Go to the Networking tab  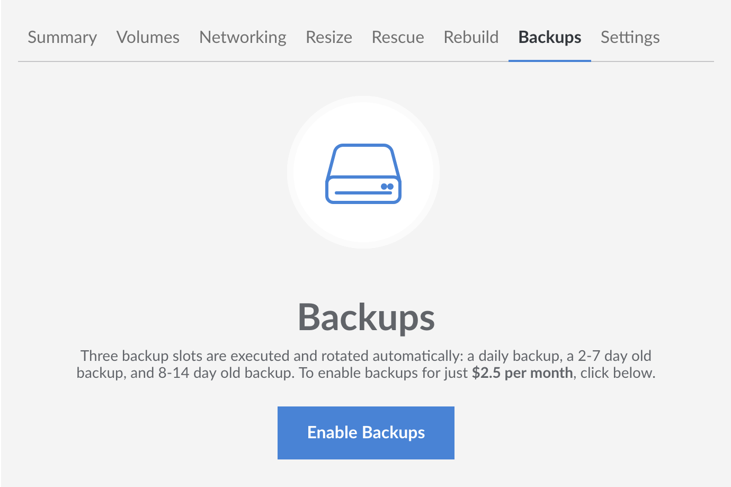pyautogui.click(x=243, y=37)
